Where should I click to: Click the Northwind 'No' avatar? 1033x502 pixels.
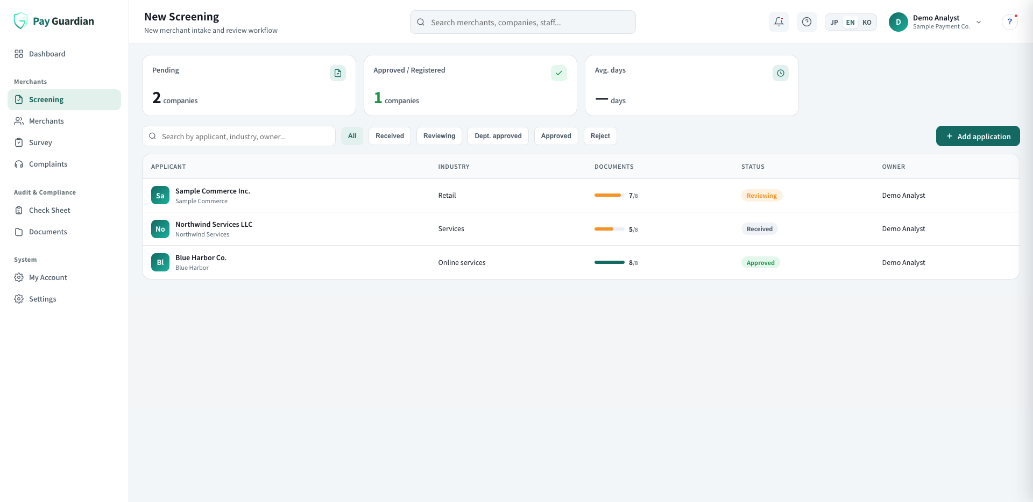pos(160,229)
